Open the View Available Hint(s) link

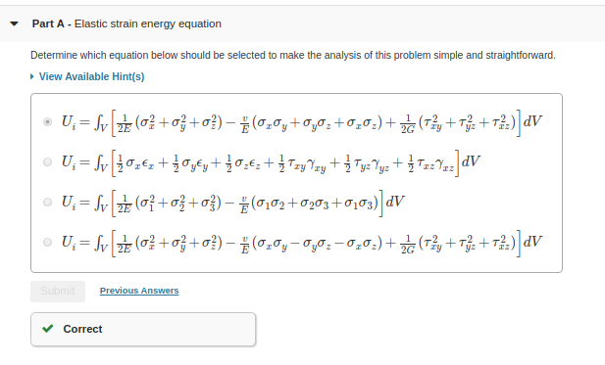pyautogui.click(x=92, y=76)
